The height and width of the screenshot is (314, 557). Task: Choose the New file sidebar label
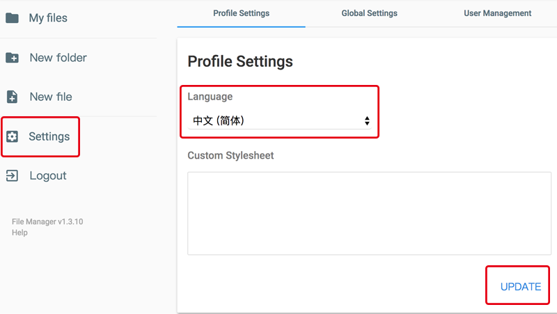pos(51,97)
